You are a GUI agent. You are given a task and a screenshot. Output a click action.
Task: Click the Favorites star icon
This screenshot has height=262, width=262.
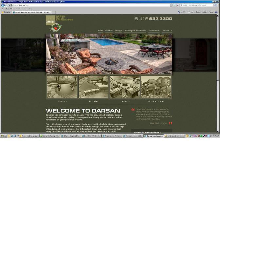tap(3, 12)
